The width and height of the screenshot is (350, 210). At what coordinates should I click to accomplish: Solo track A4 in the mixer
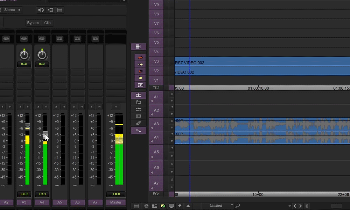(x=38, y=107)
